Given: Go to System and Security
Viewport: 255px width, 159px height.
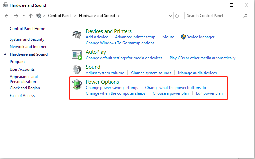Looking at the screenshot, I should (x=27, y=39).
